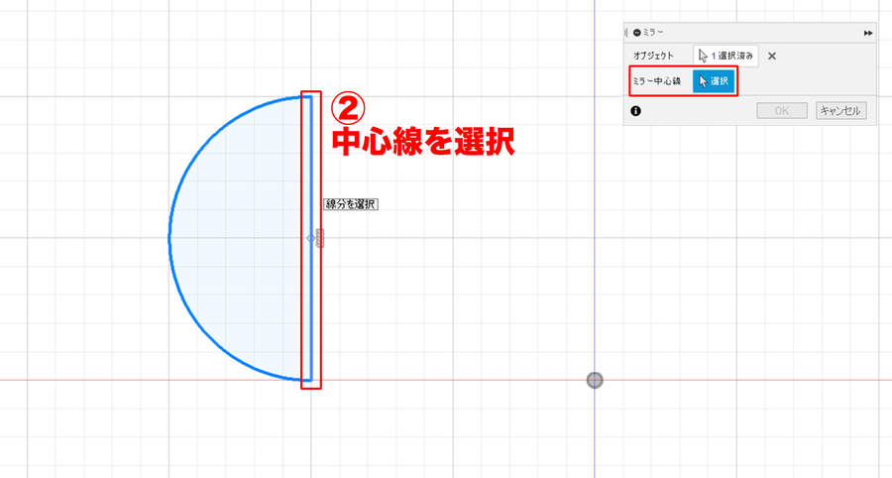Open the info icon in the Mirror dialog
Image resolution: width=892 pixels, height=478 pixels.
tap(635, 111)
